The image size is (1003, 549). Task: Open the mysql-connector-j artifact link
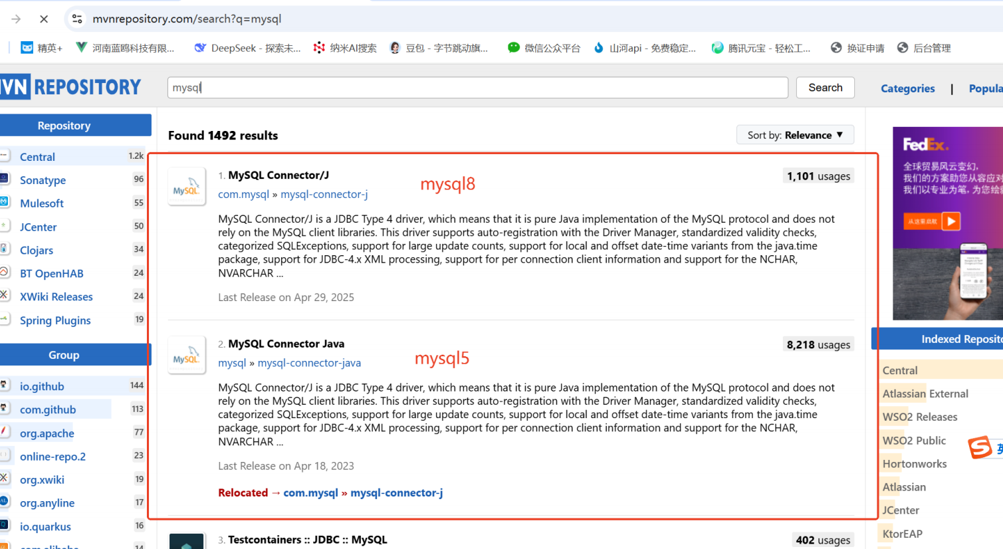pyautogui.click(x=324, y=195)
